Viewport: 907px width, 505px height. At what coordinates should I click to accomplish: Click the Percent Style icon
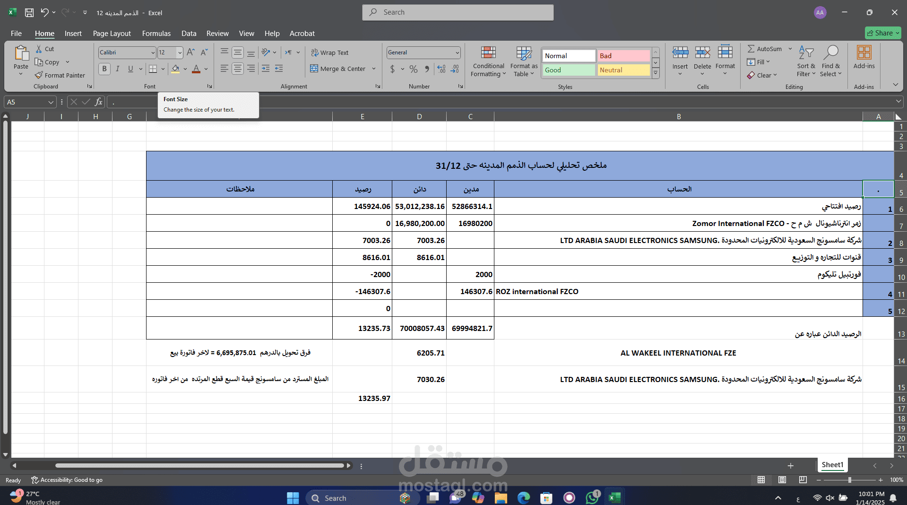tap(414, 69)
